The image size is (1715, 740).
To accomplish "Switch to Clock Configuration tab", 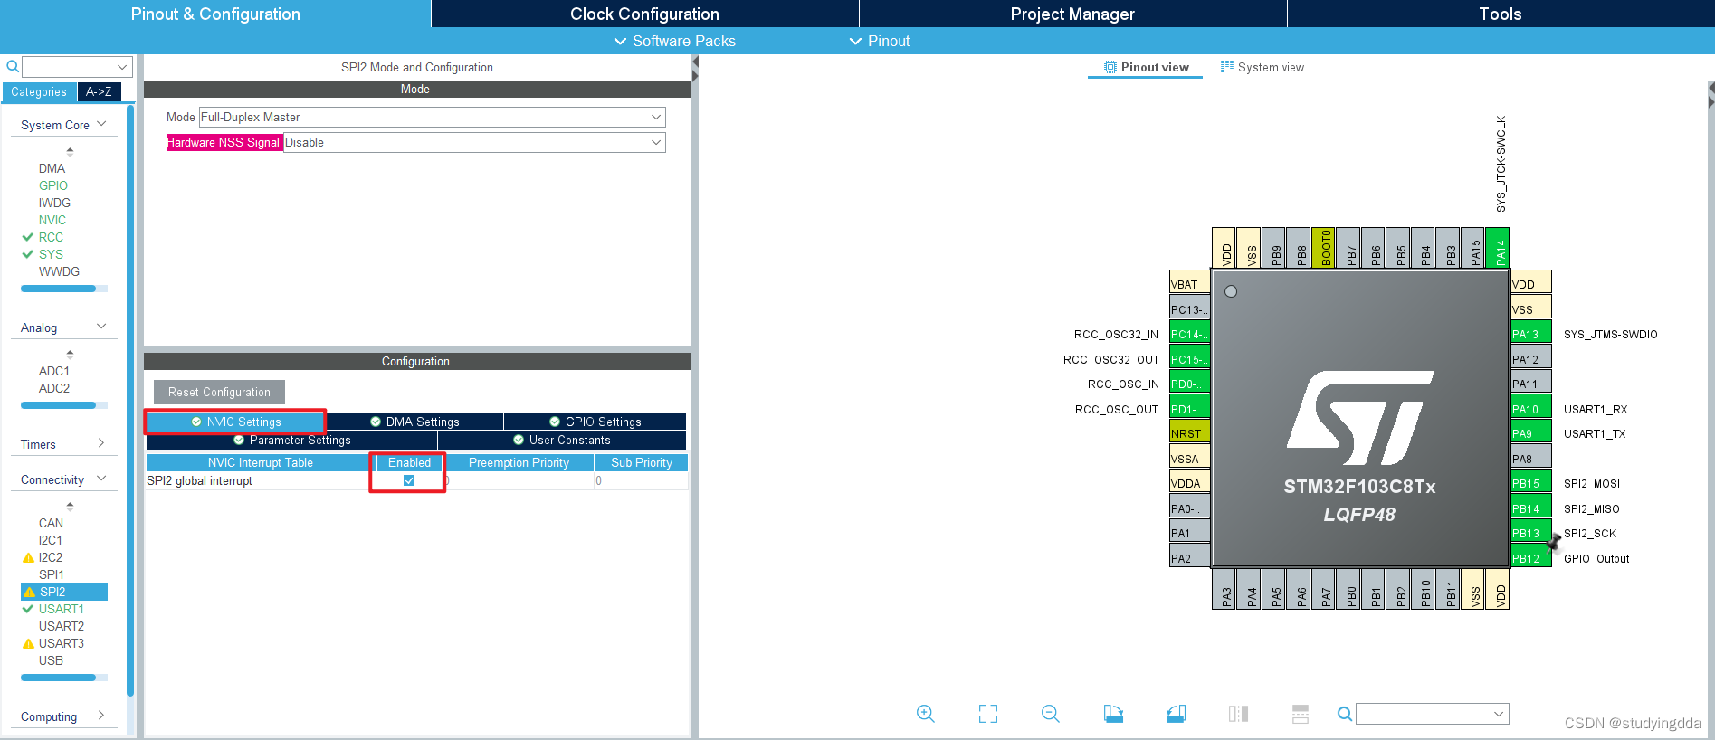I will point(644,14).
